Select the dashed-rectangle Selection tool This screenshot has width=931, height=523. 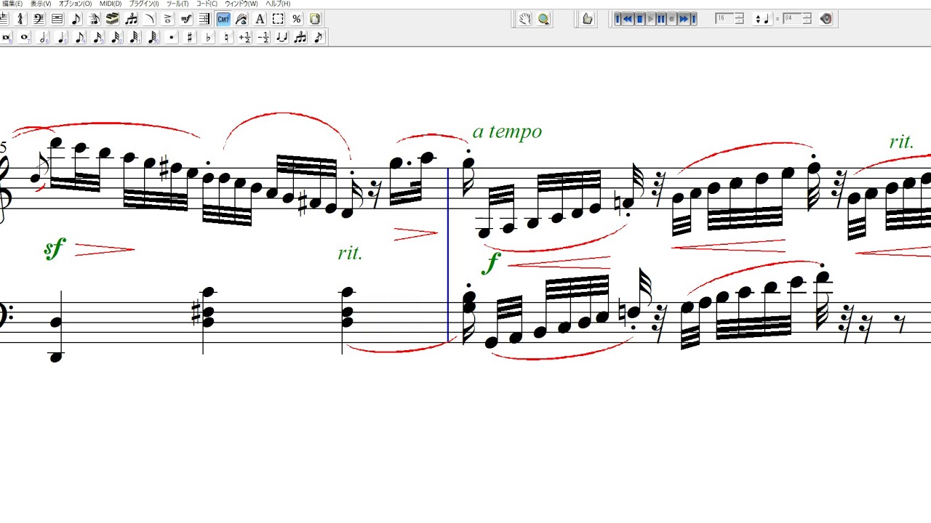coord(278,19)
